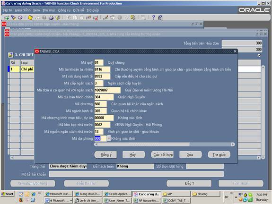Click the Mã tài khoản tự nhiên field
This screenshot has width=272, height=204.
point(102,69)
